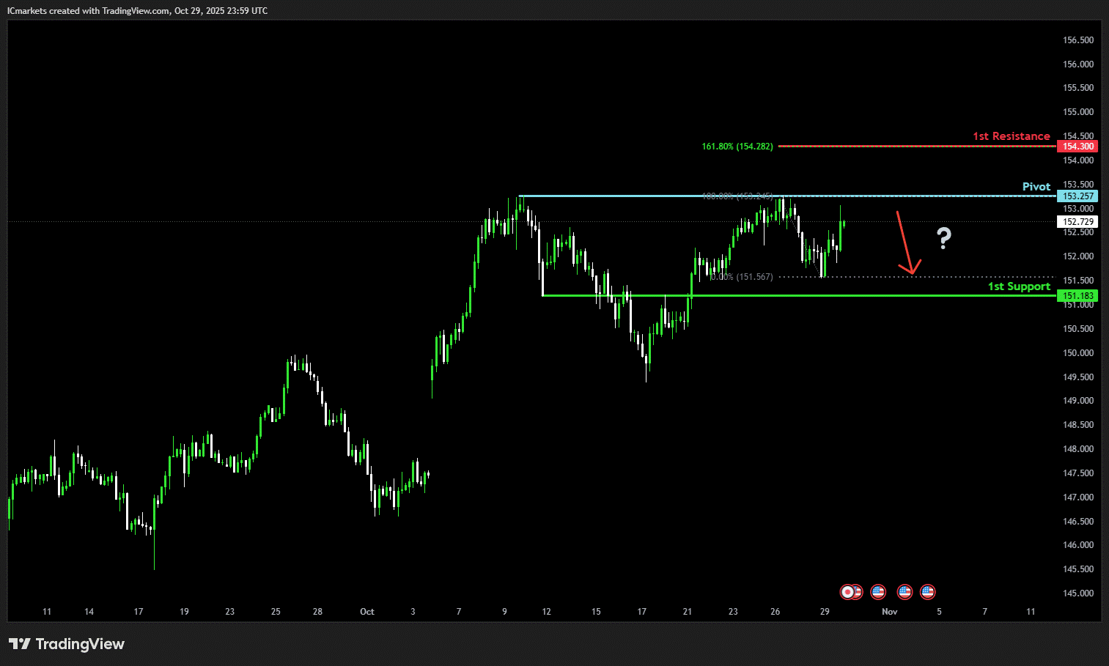Viewport: 1109px width, 666px height.
Task: Click the 0.00% (151.567) Fibonacci label
Action: click(741, 277)
